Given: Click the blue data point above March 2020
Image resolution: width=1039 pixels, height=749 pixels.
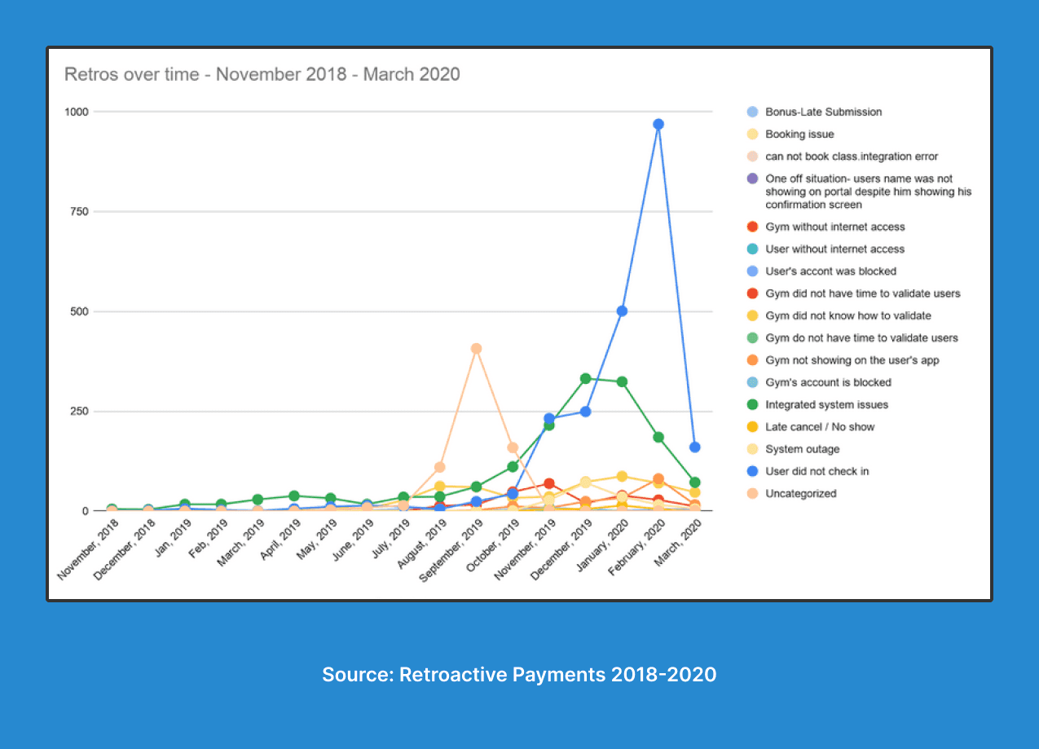Looking at the screenshot, I should pyautogui.click(x=695, y=447).
